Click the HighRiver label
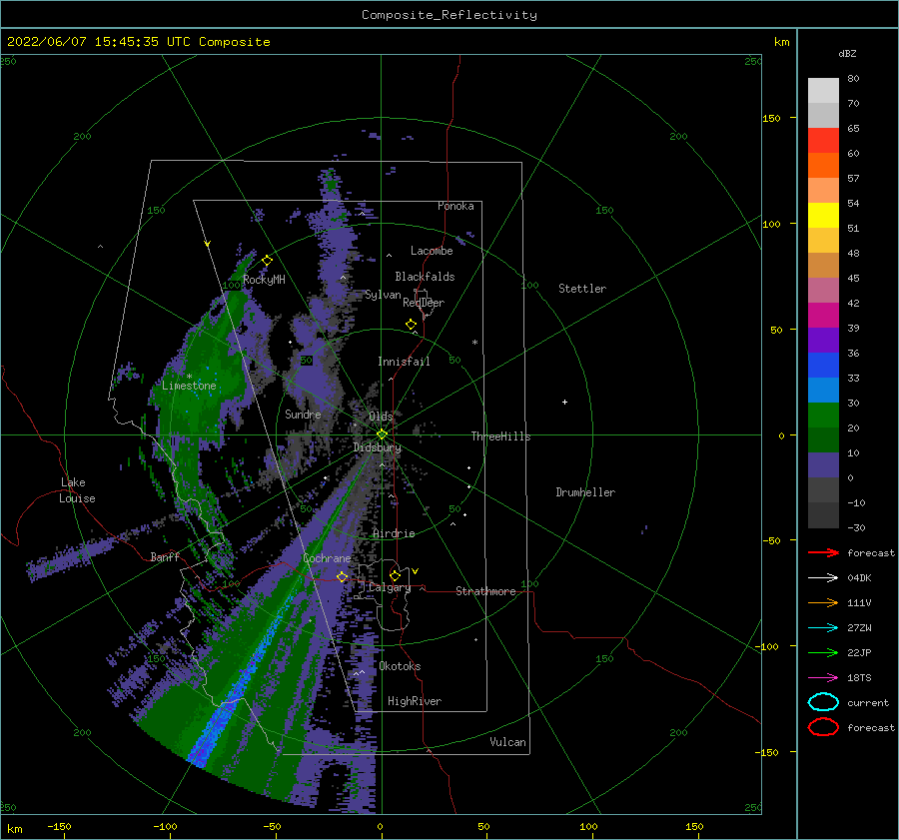 click(x=415, y=701)
